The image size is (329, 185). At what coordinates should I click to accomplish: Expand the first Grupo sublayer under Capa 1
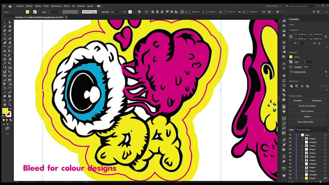tap(302, 139)
